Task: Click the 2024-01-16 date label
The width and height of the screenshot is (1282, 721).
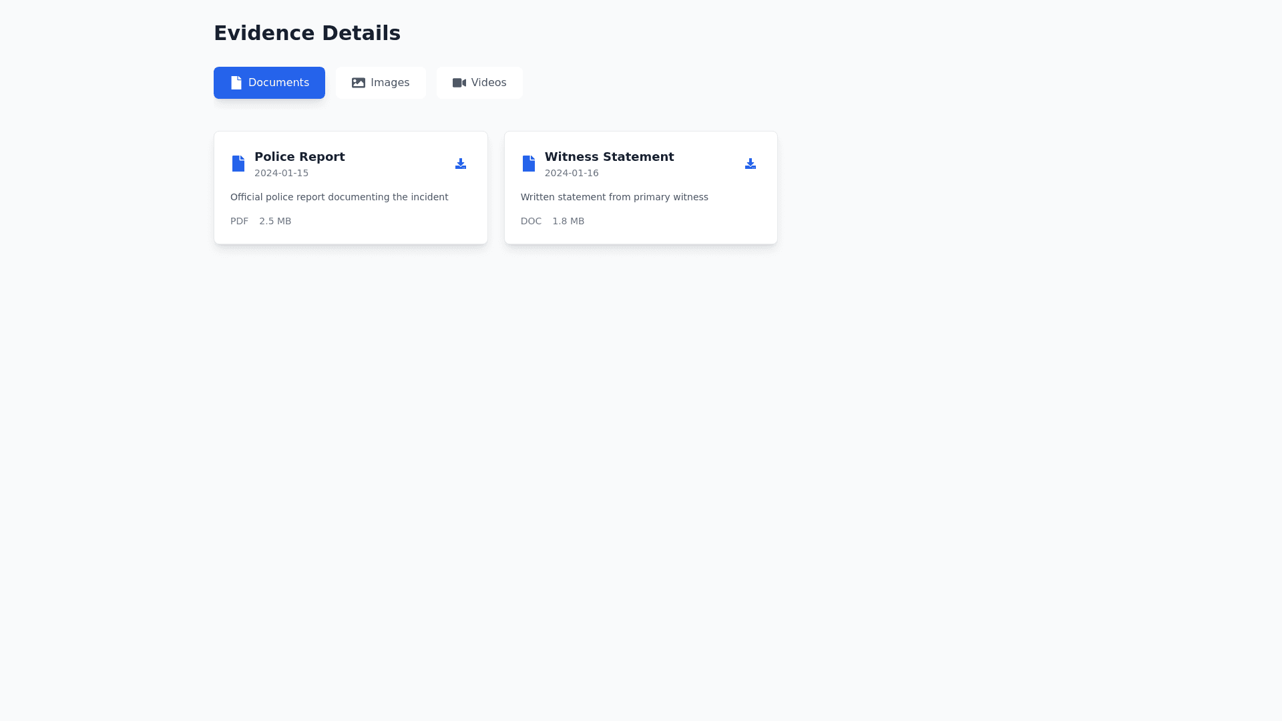Action: (572, 173)
